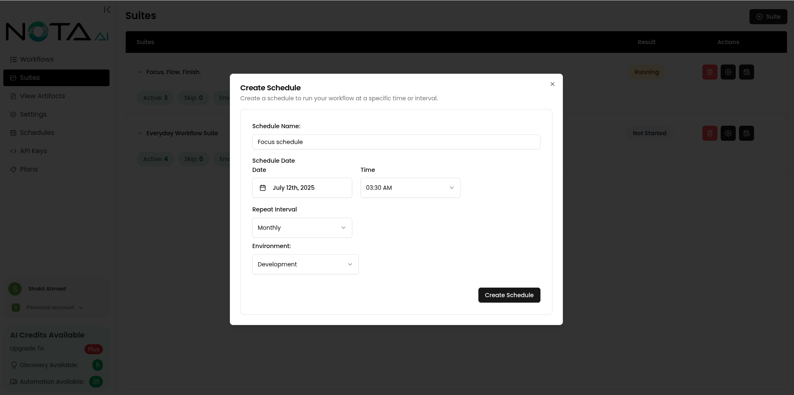Run the "Focus. Flow. Finish." suite
This screenshot has width=794, height=395.
coord(728,72)
